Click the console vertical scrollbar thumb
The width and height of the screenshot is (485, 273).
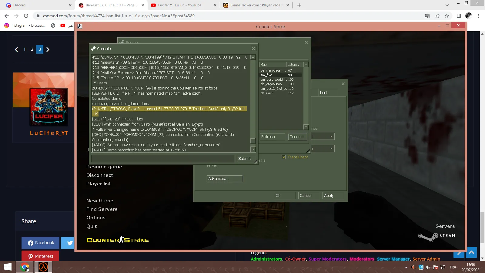(253, 141)
